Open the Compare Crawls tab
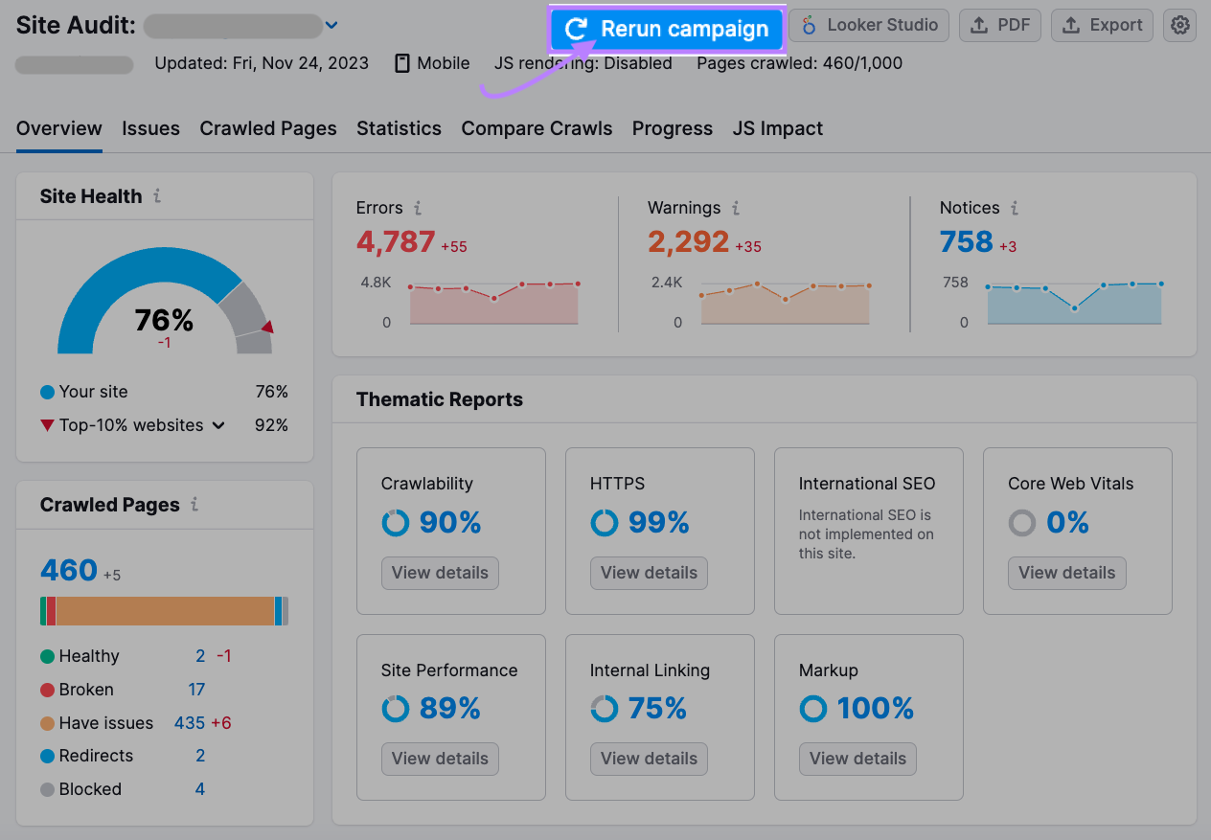The height and width of the screenshot is (840, 1211). [537, 127]
